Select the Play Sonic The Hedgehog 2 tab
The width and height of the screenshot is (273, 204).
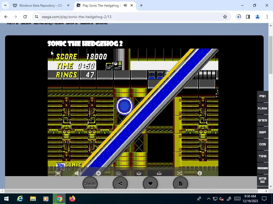(x=102, y=6)
